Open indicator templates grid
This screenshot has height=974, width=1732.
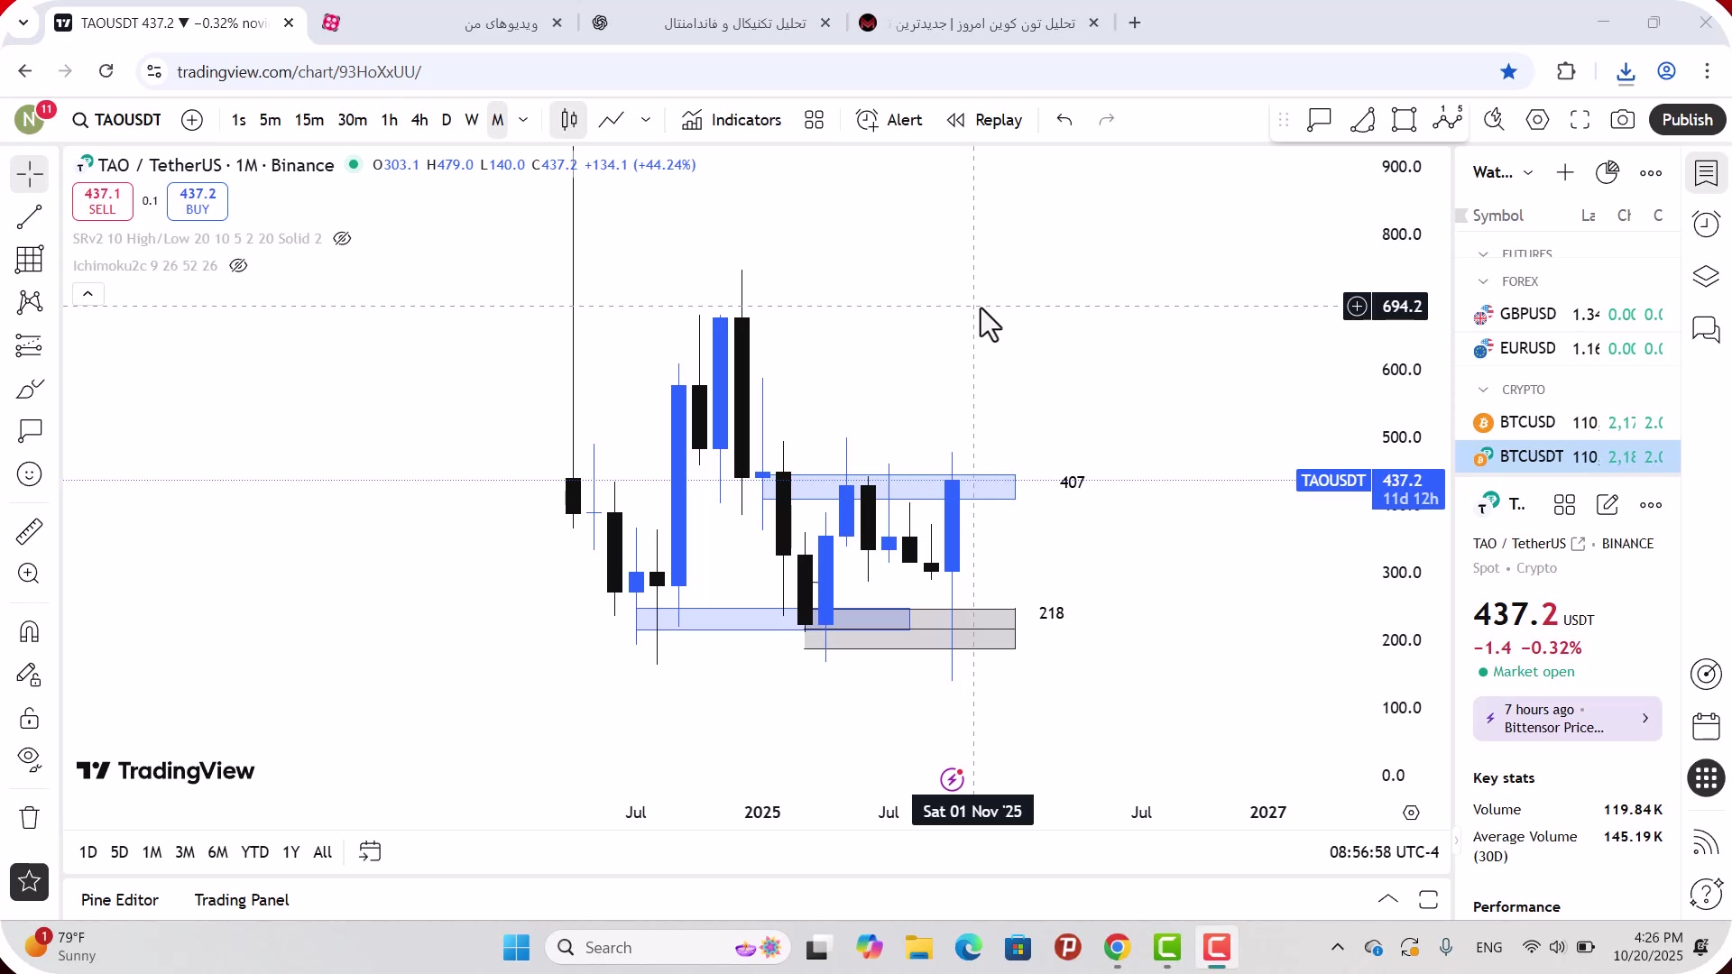tap(814, 120)
